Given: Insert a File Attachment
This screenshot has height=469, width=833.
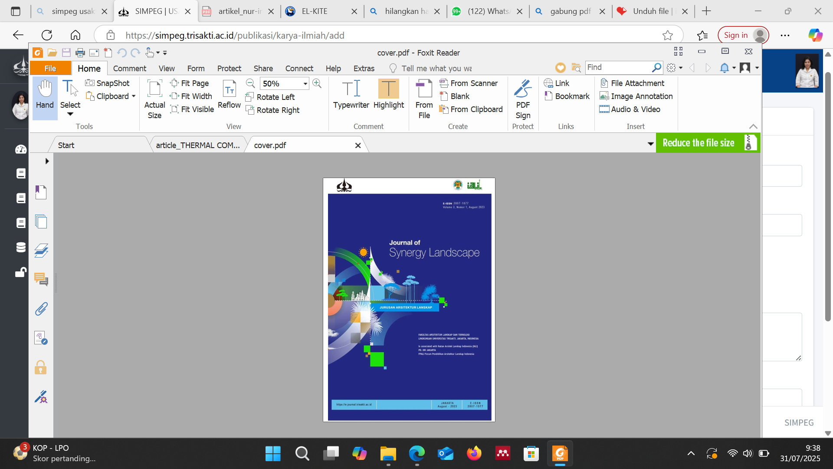Looking at the screenshot, I should click(632, 83).
